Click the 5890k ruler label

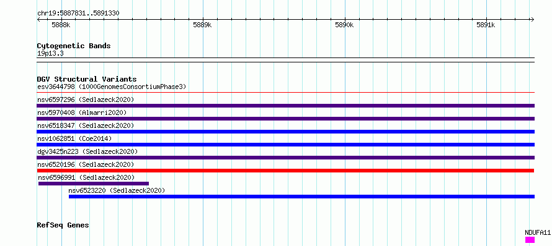(344, 25)
